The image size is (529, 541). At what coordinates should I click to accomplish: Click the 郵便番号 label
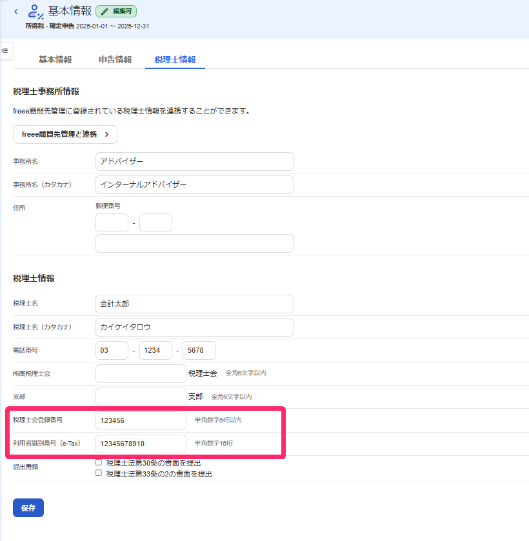[108, 206]
